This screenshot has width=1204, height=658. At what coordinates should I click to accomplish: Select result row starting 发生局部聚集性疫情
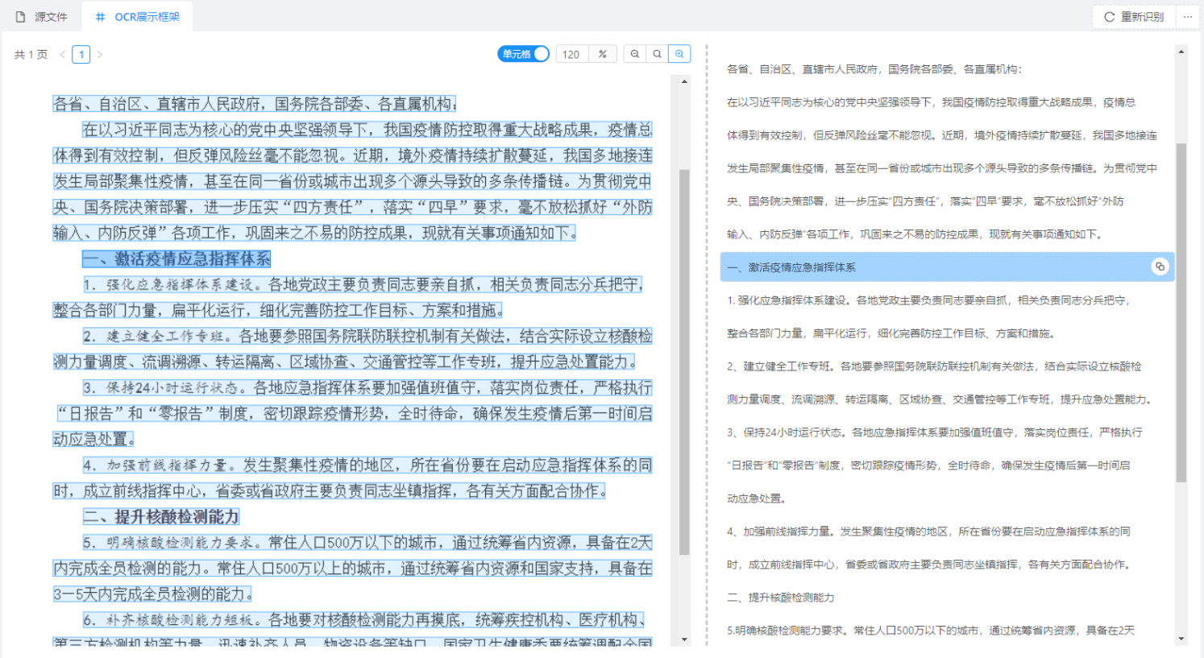(x=947, y=168)
